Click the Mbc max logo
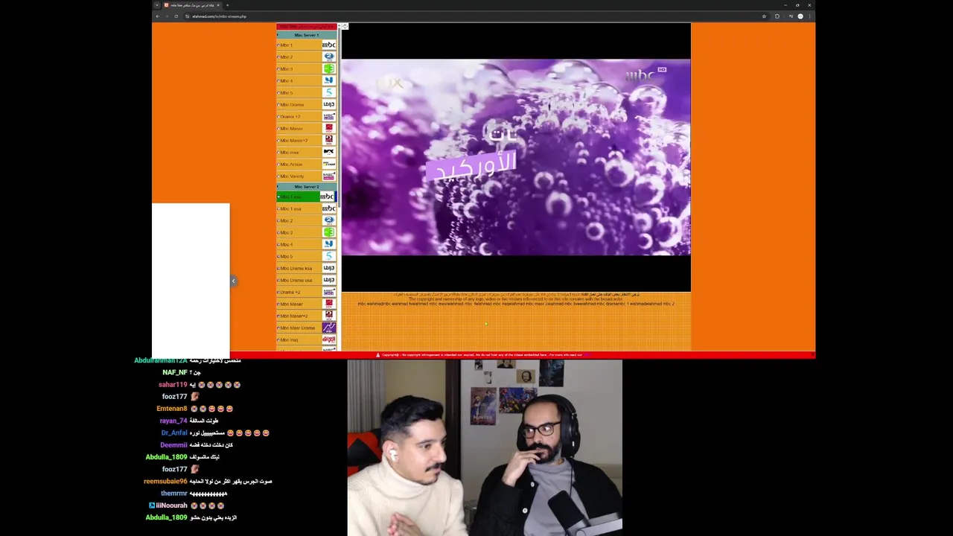 [328, 152]
